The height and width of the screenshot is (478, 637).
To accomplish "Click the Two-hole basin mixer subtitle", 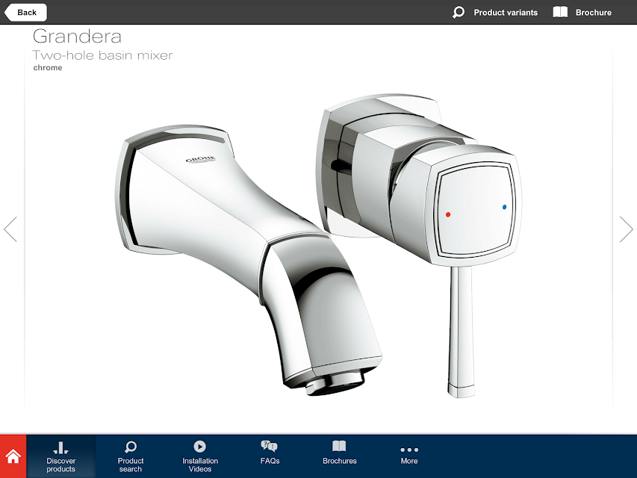I will click(102, 55).
